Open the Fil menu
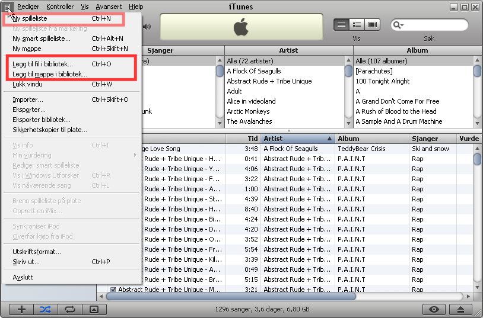 7,7
